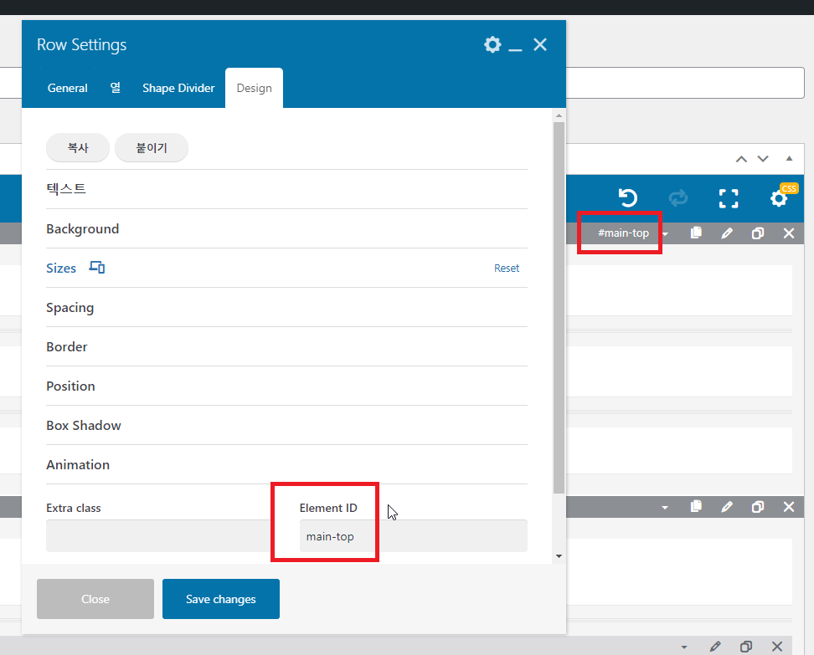Viewport: 814px width, 655px height.
Task: Click the 복사 copy button
Action: 78,148
